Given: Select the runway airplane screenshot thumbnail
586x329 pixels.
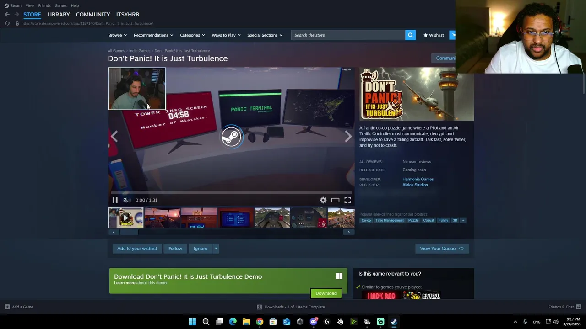Looking at the screenshot, I should [272, 218].
